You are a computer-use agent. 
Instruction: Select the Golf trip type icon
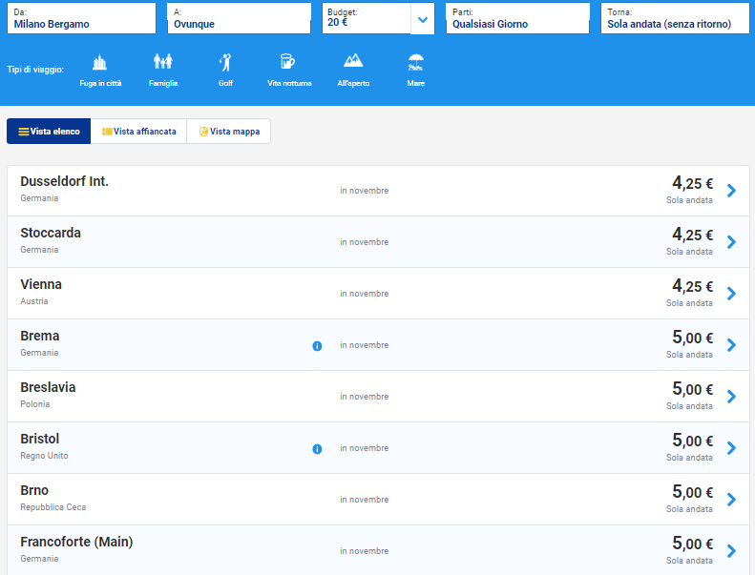pyautogui.click(x=225, y=63)
